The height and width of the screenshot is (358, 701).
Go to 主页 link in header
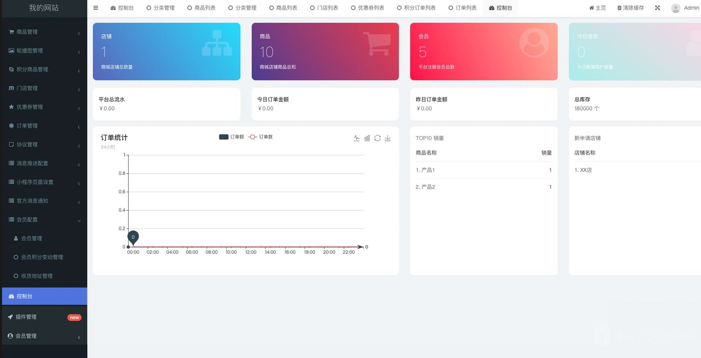point(597,8)
